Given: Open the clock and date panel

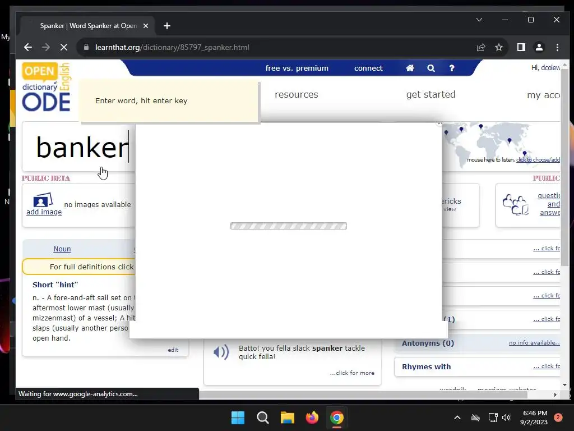Looking at the screenshot, I should click(x=534, y=418).
